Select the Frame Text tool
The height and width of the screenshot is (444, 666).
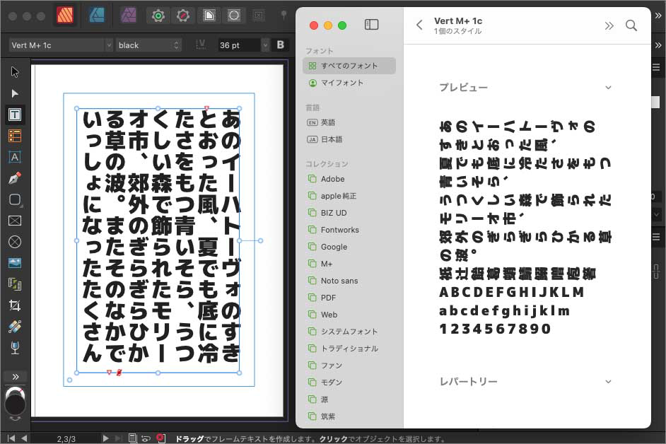click(x=16, y=114)
